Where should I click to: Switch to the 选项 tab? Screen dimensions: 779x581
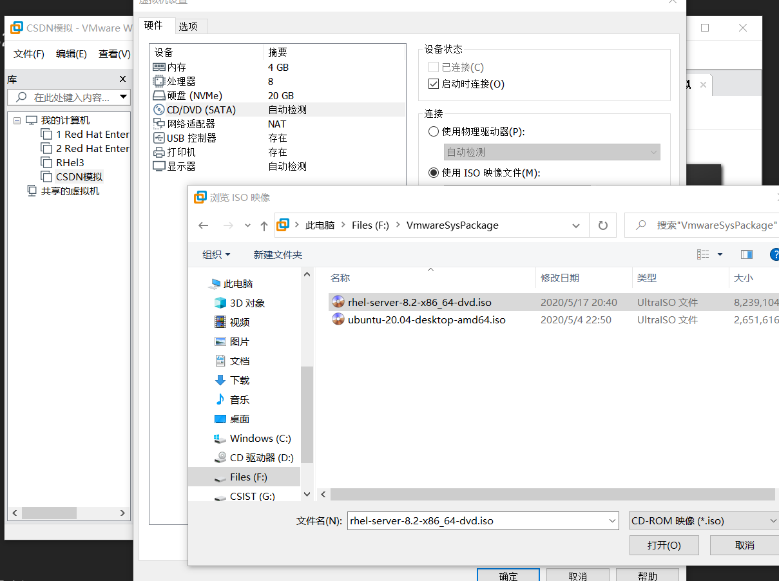(188, 26)
